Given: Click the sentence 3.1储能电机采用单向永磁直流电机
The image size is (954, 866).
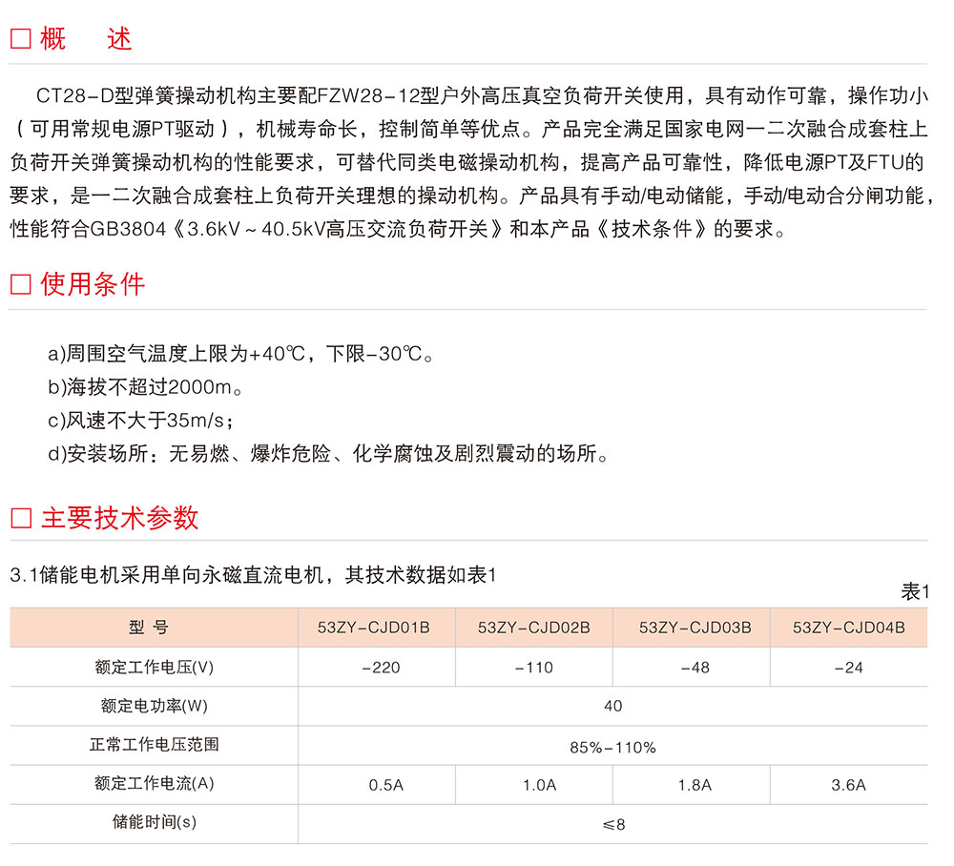Looking at the screenshot, I should (x=253, y=575).
